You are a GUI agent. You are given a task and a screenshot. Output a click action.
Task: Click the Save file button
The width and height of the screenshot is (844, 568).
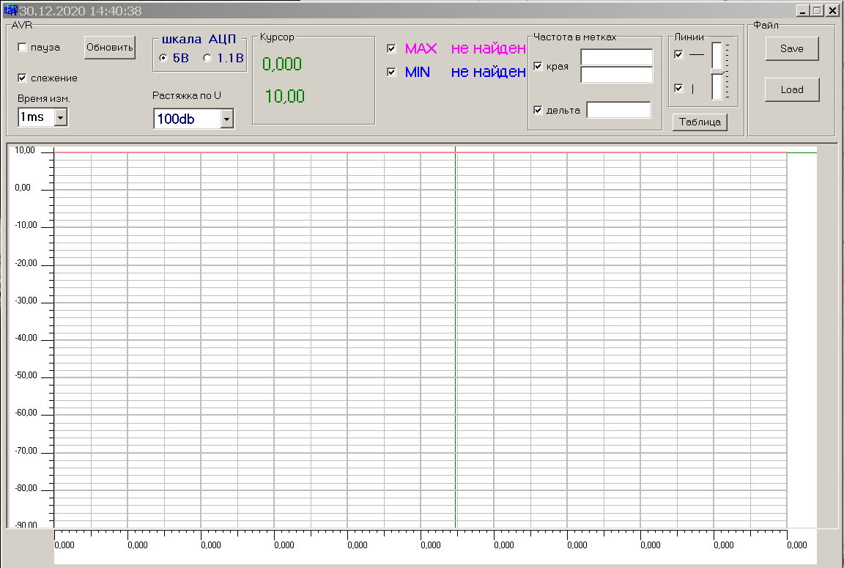point(792,49)
